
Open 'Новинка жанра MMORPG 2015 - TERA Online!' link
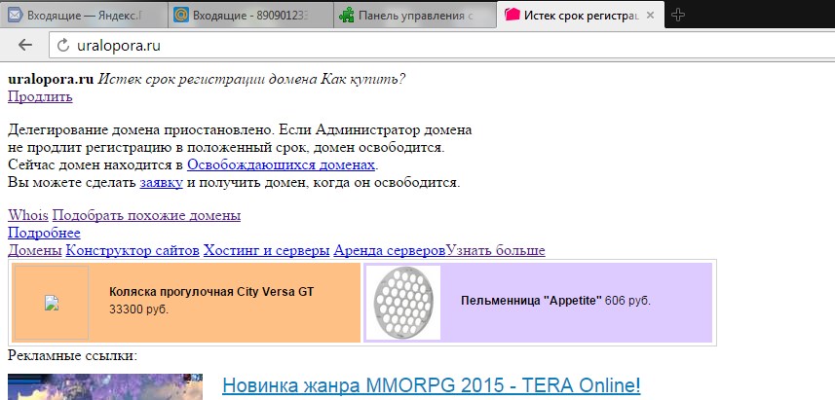point(431,384)
